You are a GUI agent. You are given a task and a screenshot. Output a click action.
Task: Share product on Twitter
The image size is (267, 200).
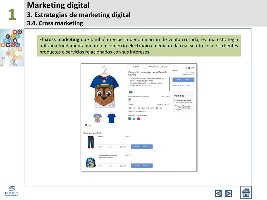[134, 119]
